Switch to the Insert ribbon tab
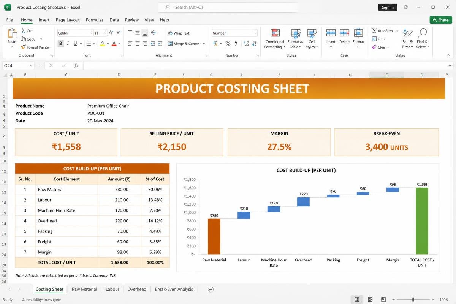This screenshot has width=456, height=304. coord(44,20)
